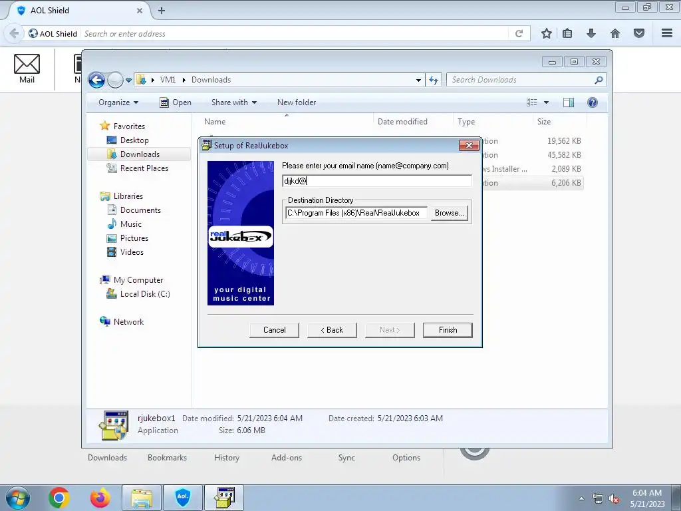Open the History tab at browser bottom
The height and width of the screenshot is (511, 681).
click(x=227, y=458)
